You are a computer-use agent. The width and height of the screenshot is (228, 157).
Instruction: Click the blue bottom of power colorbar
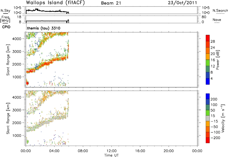[x=208, y=81]
